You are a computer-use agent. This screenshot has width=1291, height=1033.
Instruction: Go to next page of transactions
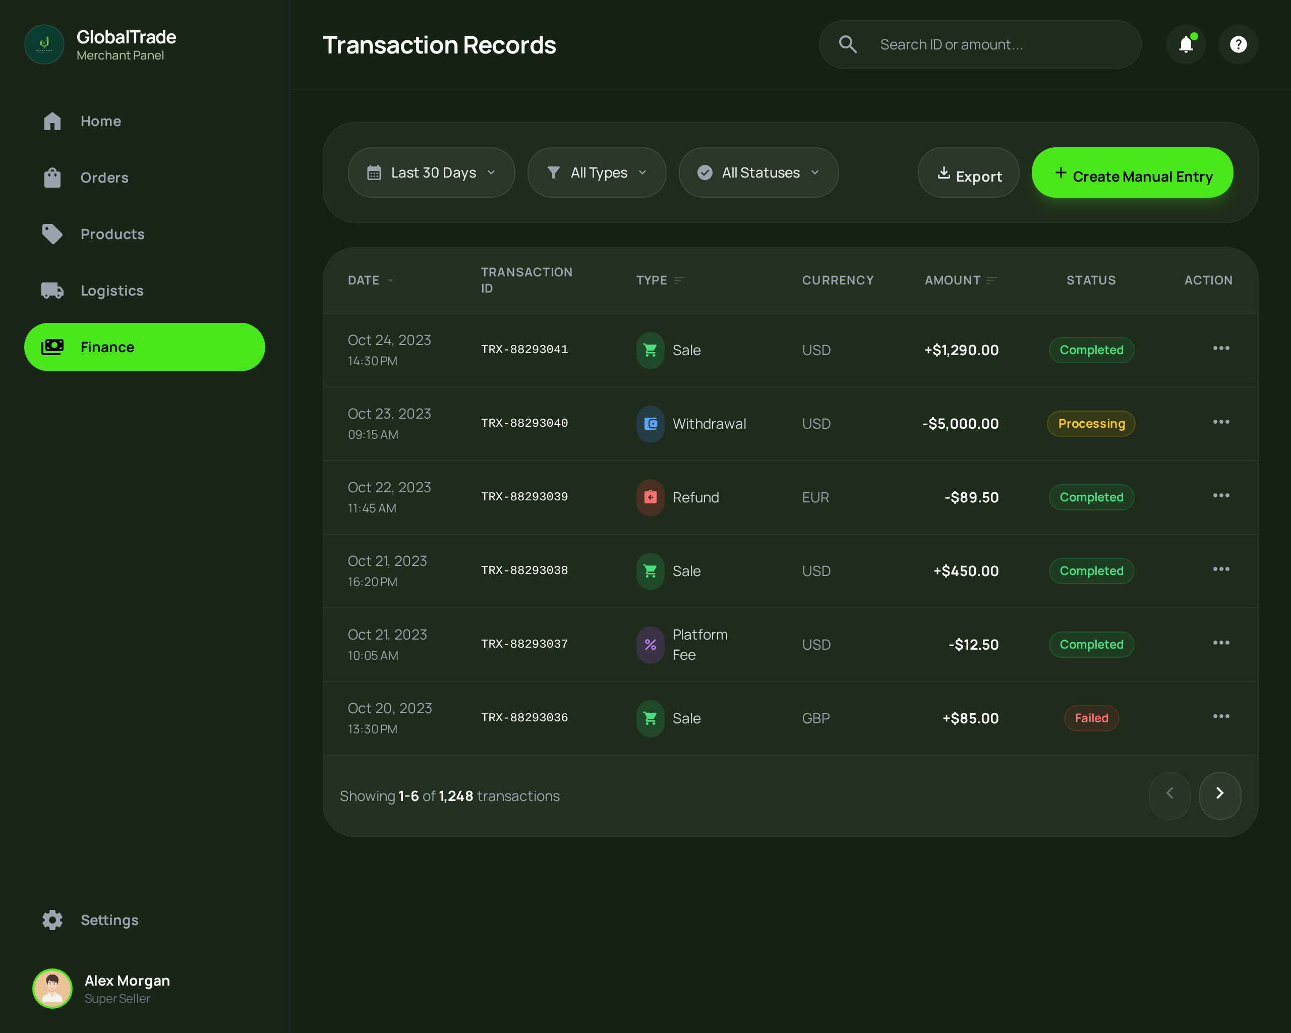click(x=1220, y=794)
